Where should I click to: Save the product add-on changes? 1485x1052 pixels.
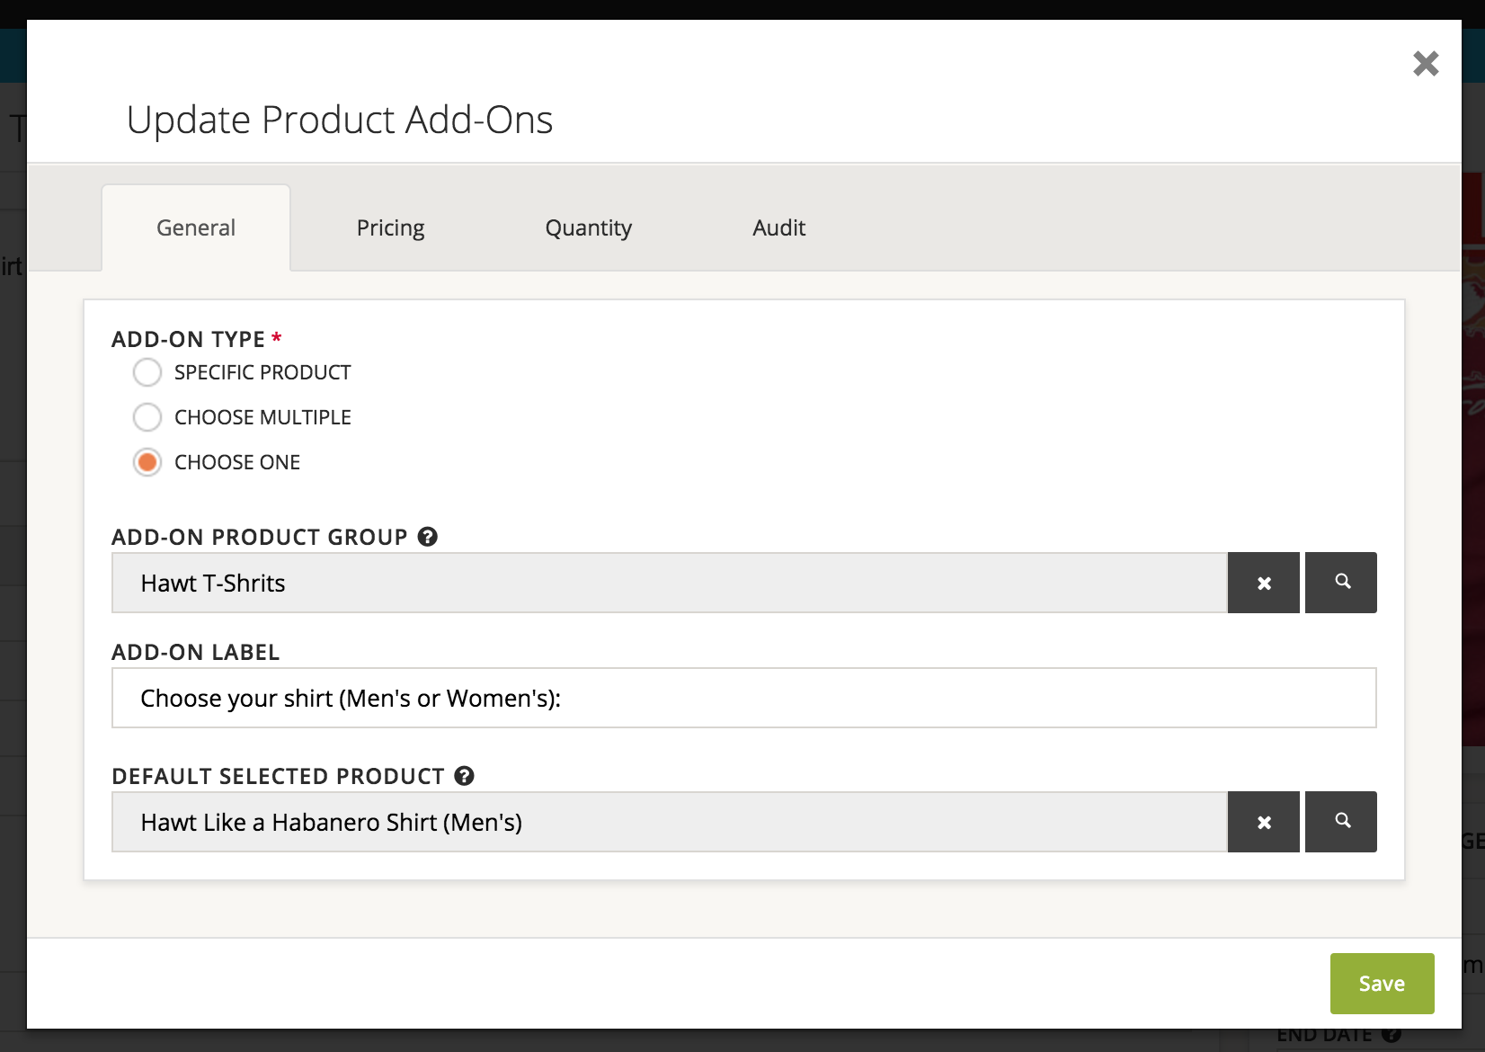tap(1382, 983)
